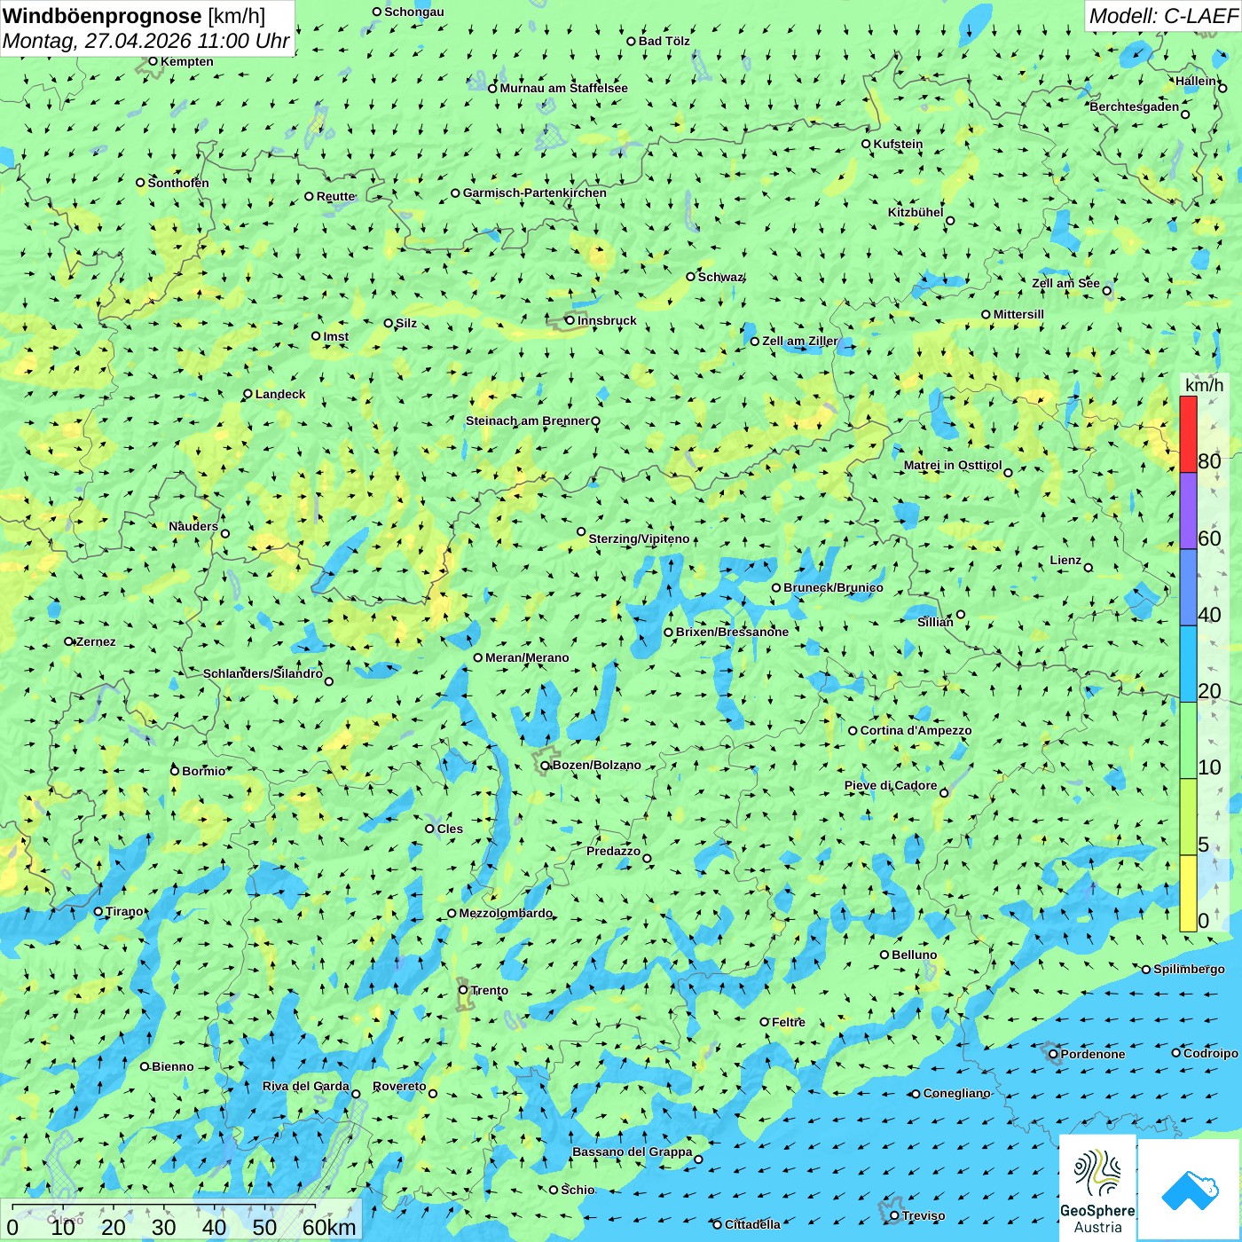Click the Landeck location marker
The height and width of the screenshot is (1242, 1242).
(x=248, y=394)
